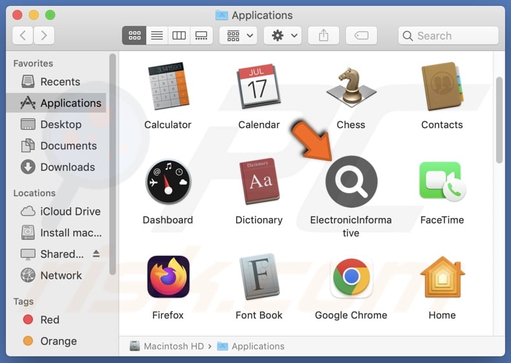
Task: Open the gear Action menu dropdown
Action: tap(282, 35)
